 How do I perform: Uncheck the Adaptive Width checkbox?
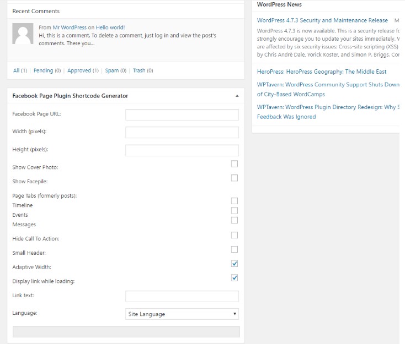pyautogui.click(x=235, y=264)
